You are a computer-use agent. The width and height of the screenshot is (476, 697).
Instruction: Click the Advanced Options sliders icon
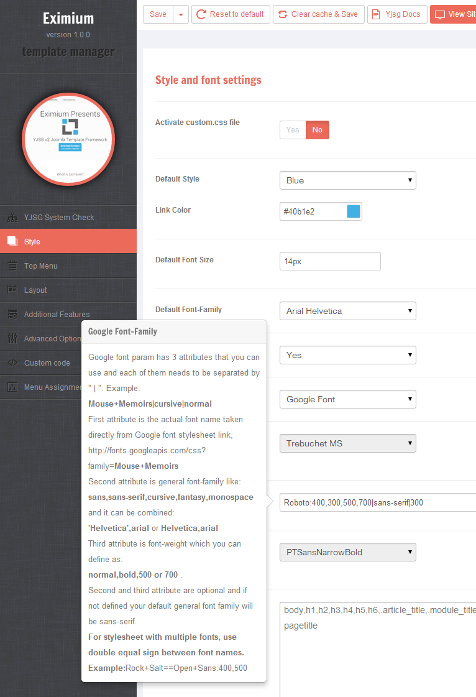(12, 338)
